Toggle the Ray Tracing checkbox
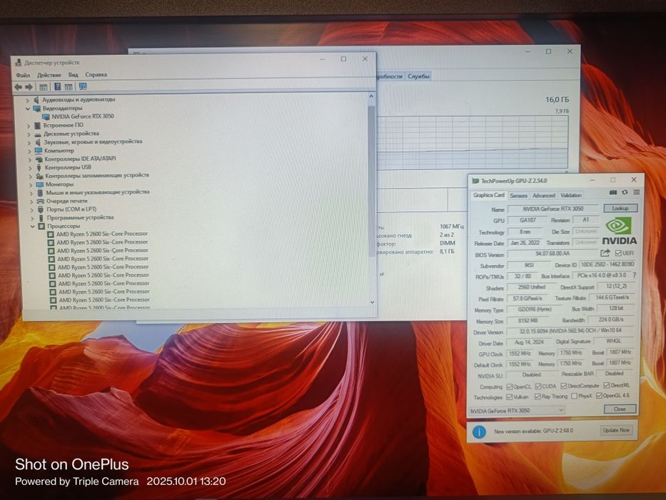 (538, 396)
